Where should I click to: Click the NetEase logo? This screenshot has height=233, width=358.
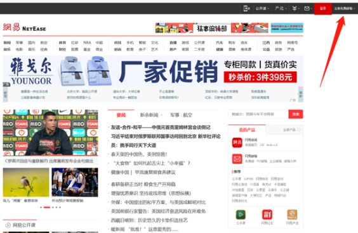(24, 27)
